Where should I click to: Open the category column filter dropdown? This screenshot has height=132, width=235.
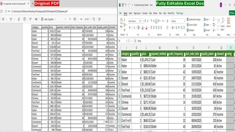point(131,55)
